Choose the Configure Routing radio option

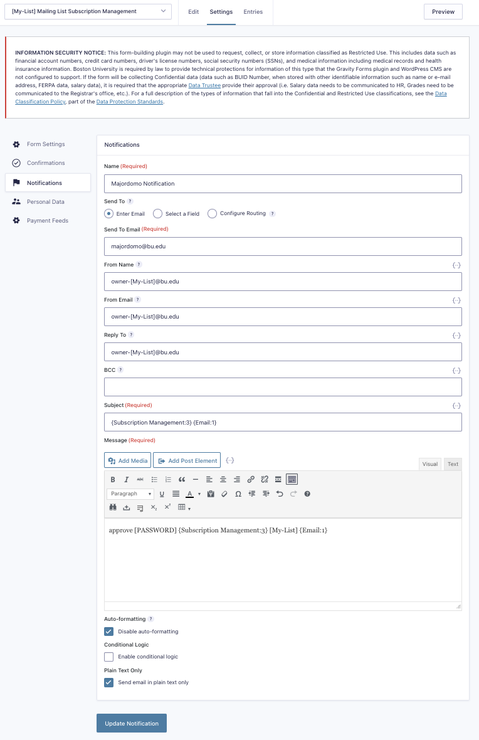[213, 214]
